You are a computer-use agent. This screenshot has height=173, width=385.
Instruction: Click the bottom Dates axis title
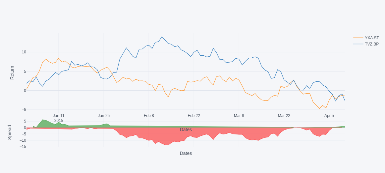coord(186,153)
